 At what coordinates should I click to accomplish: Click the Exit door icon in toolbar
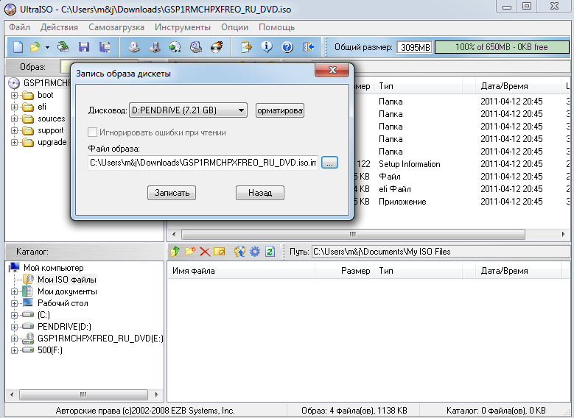click(x=308, y=47)
